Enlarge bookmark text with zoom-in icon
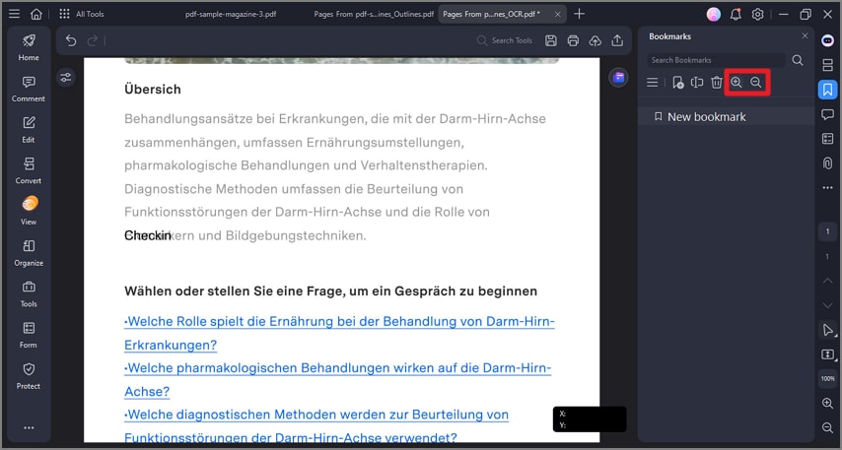The image size is (842, 450). 737,83
